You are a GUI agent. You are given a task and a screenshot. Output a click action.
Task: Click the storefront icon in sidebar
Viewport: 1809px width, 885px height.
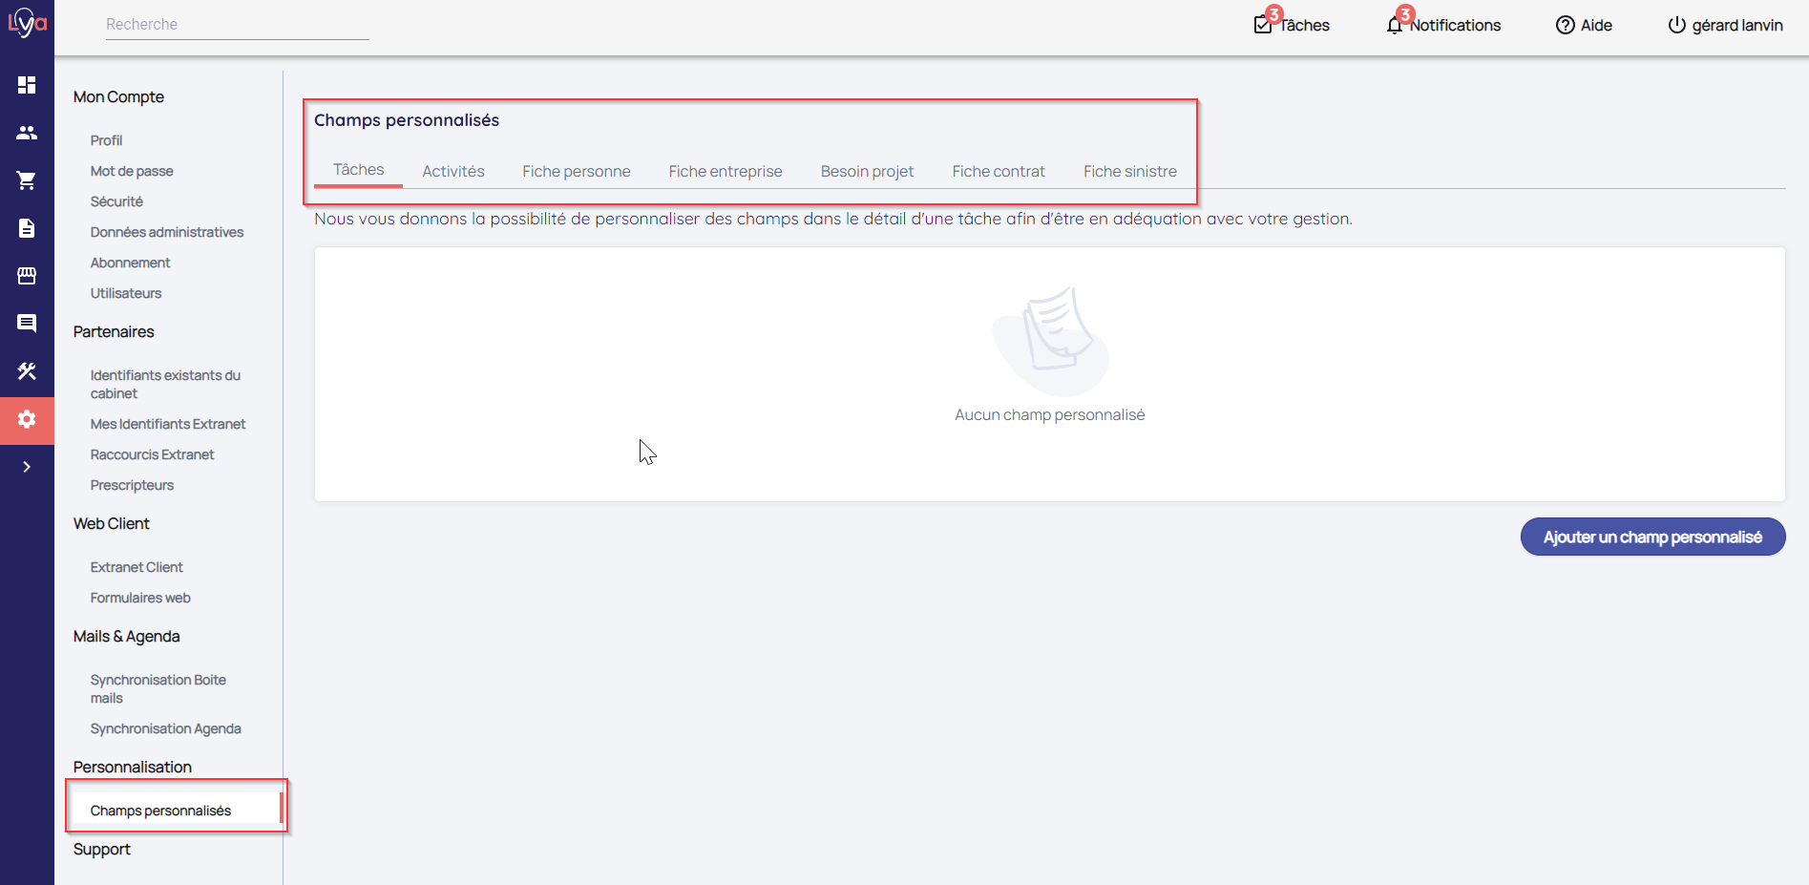tap(27, 276)
